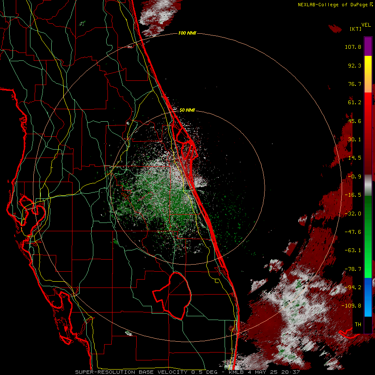The height and width of the screenshot is (375, 375).
Task: Click the 50 NMI range ring label
Action: (187, 110)
